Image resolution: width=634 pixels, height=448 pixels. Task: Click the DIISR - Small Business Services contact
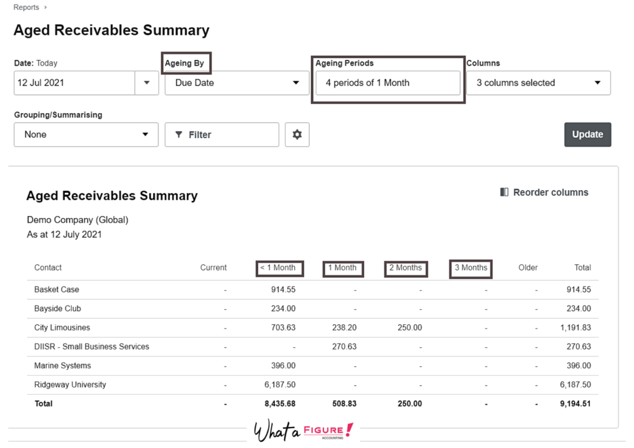92,347
